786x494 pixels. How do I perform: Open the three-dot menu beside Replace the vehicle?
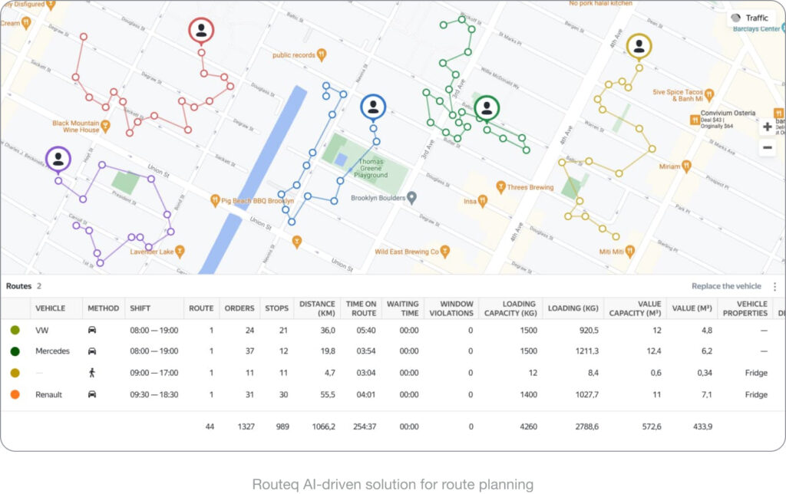[775, 287]
